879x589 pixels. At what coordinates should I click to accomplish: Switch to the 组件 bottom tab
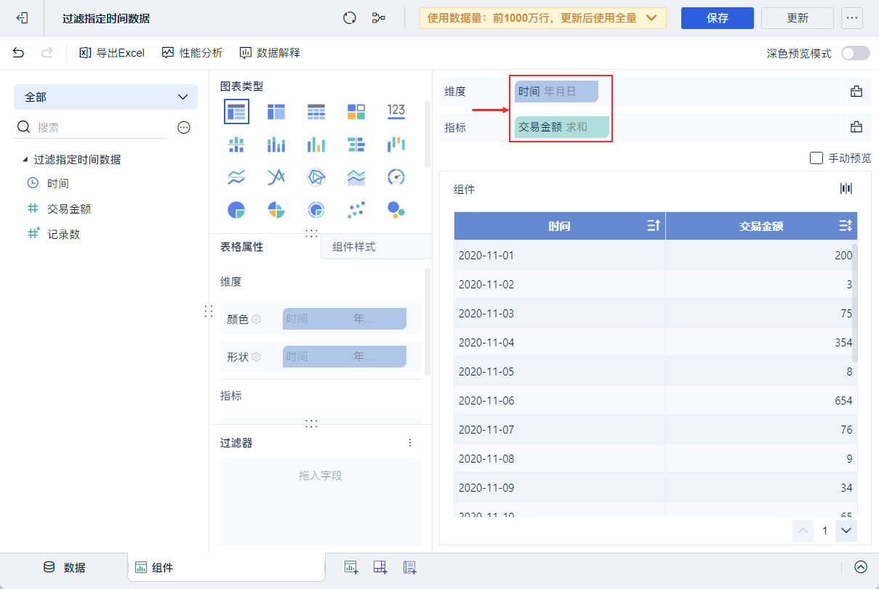[x=226, y=568]
